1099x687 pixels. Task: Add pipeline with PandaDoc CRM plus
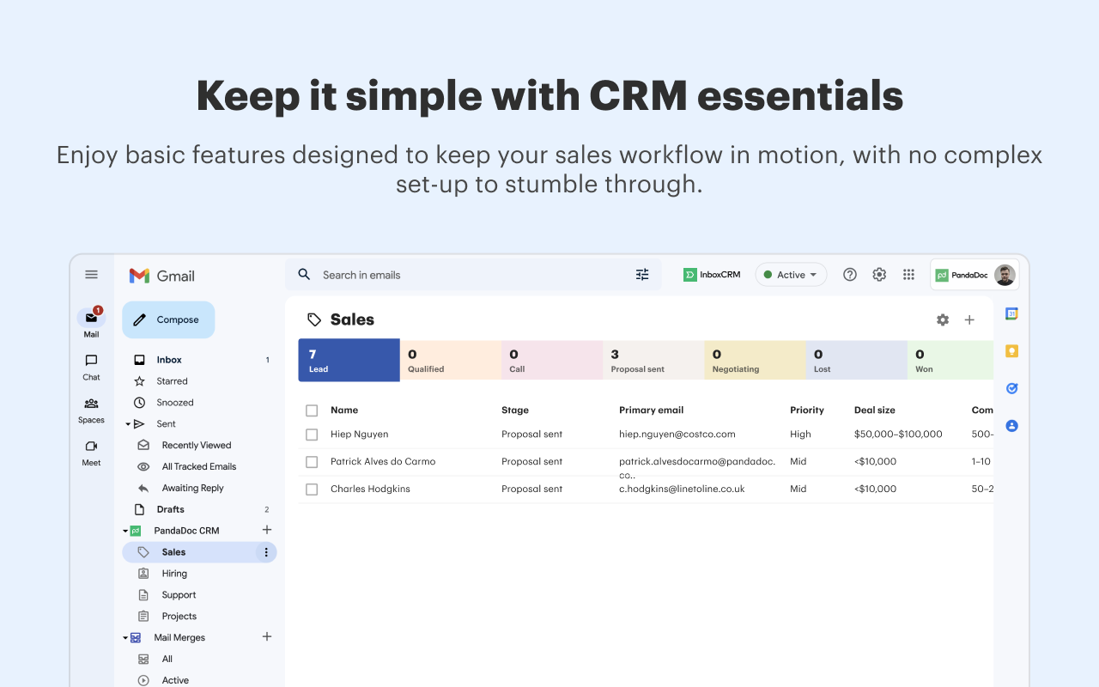point(267,530)
